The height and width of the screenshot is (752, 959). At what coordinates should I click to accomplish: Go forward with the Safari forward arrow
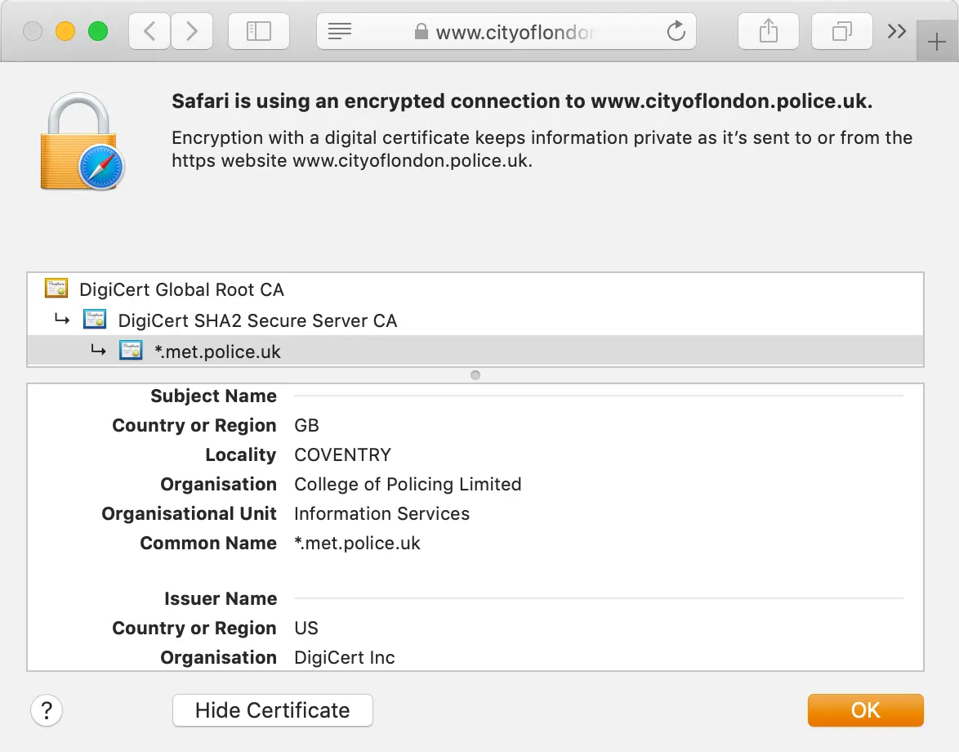coord(191,30)
